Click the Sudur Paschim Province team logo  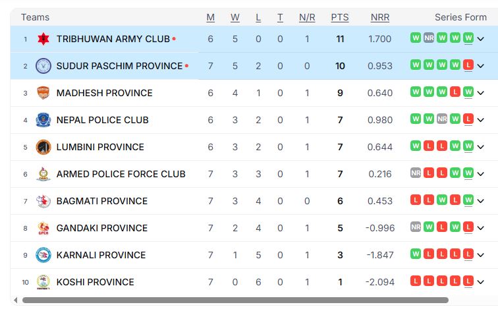pos(43,66)
